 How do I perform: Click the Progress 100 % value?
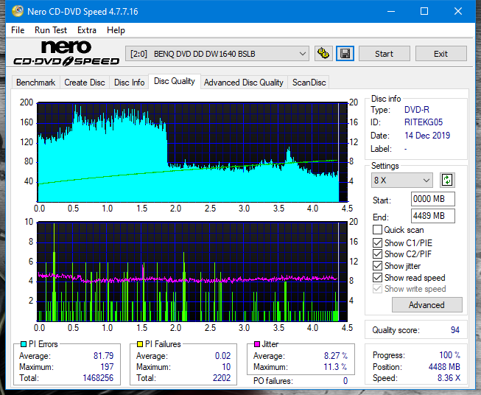click(x=449, y=355)
